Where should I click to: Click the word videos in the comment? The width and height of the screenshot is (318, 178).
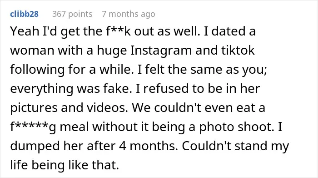(108, 107)
